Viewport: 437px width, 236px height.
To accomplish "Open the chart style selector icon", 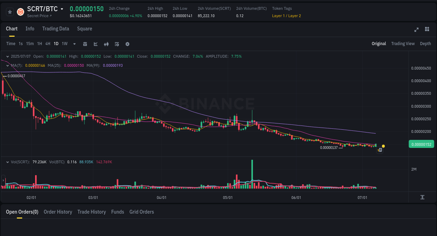I will (x=95, y=44).
